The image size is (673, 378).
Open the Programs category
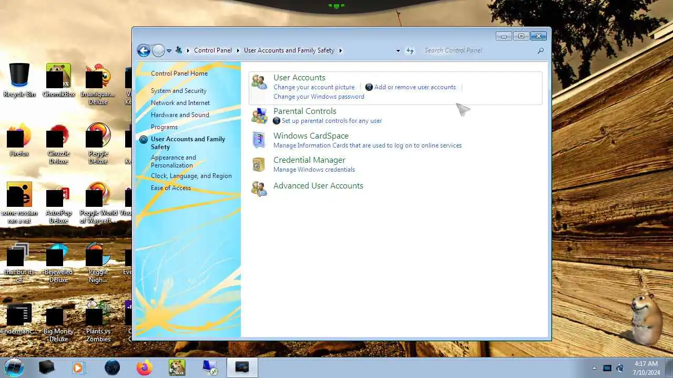click(164, 127)
